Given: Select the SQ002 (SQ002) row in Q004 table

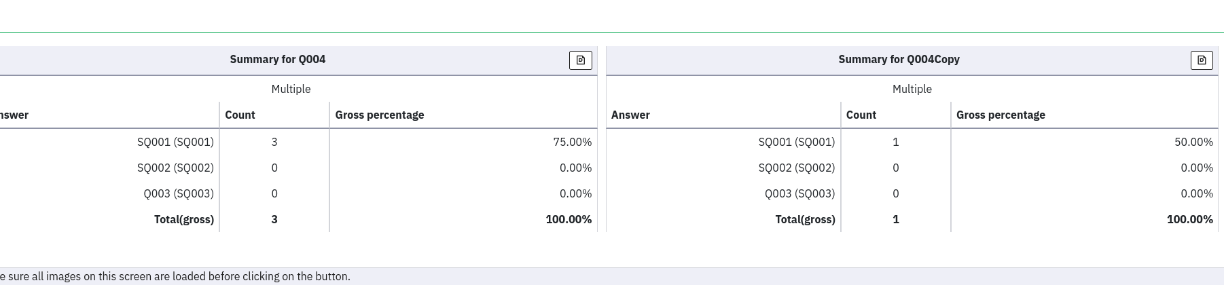Looking at the screenshot, I should 175,168.
